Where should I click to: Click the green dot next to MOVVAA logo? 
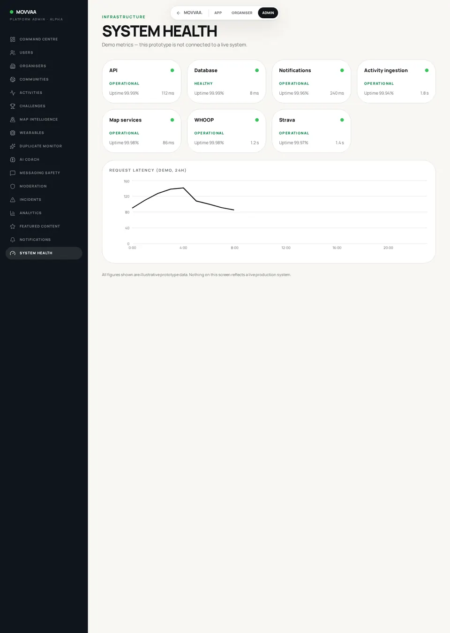pos(12,12)
